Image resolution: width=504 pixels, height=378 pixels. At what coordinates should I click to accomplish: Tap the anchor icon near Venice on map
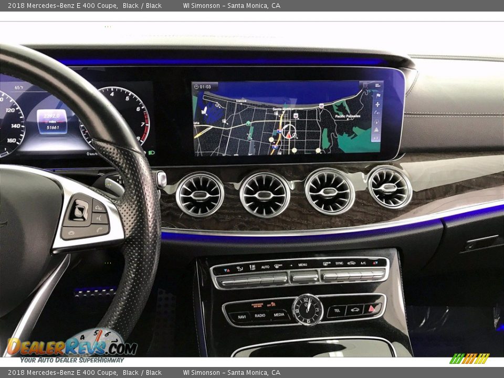217,104
